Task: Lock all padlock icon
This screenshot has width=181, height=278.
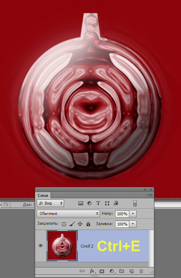Action: tap(88, 224)
